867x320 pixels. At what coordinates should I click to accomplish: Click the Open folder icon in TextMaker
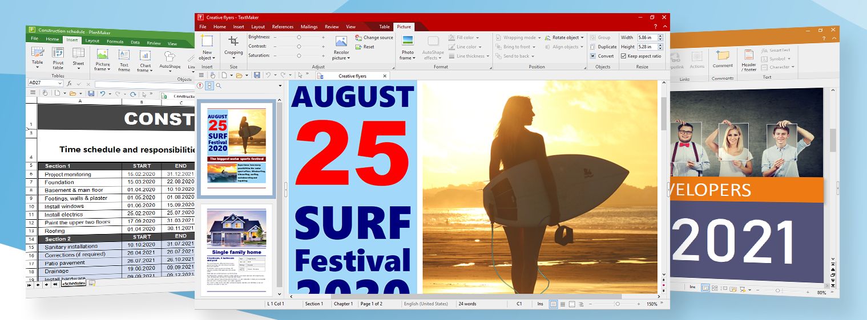coord(240,75)
